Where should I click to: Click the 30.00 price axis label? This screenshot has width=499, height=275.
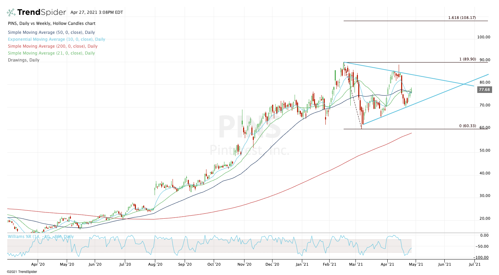tap(484, 196)
